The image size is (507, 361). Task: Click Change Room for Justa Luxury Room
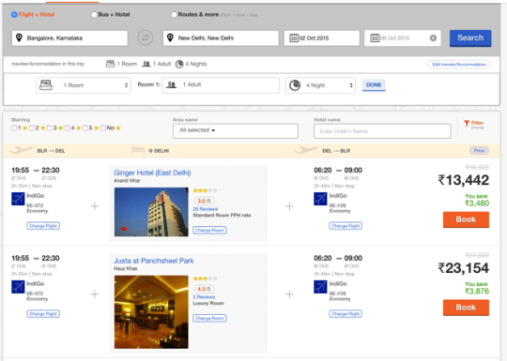point(210,319)
